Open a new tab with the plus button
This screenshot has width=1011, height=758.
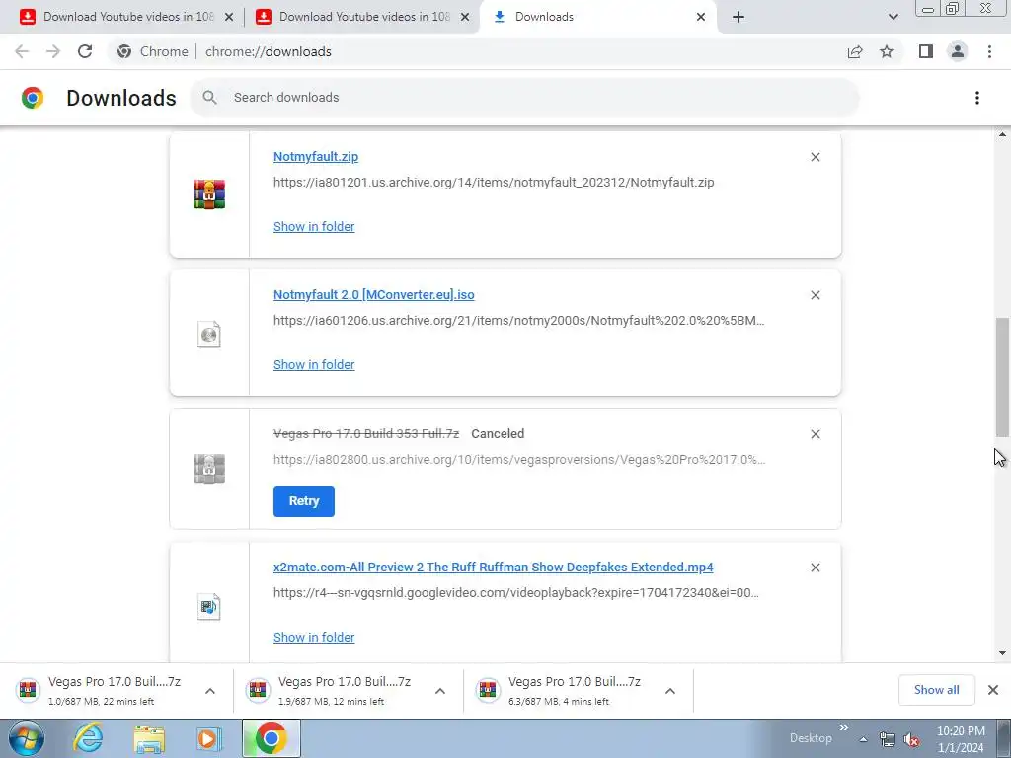coord(739,17)
